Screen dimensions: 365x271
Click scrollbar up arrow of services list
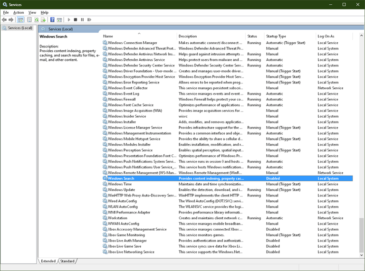click(x=361, y=36)
